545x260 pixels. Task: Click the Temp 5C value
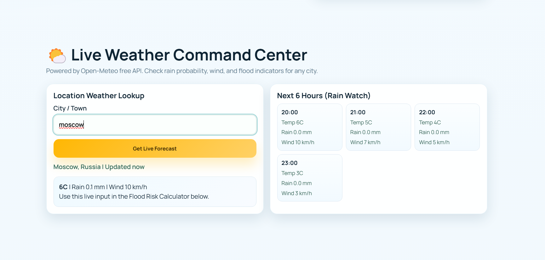361,122
